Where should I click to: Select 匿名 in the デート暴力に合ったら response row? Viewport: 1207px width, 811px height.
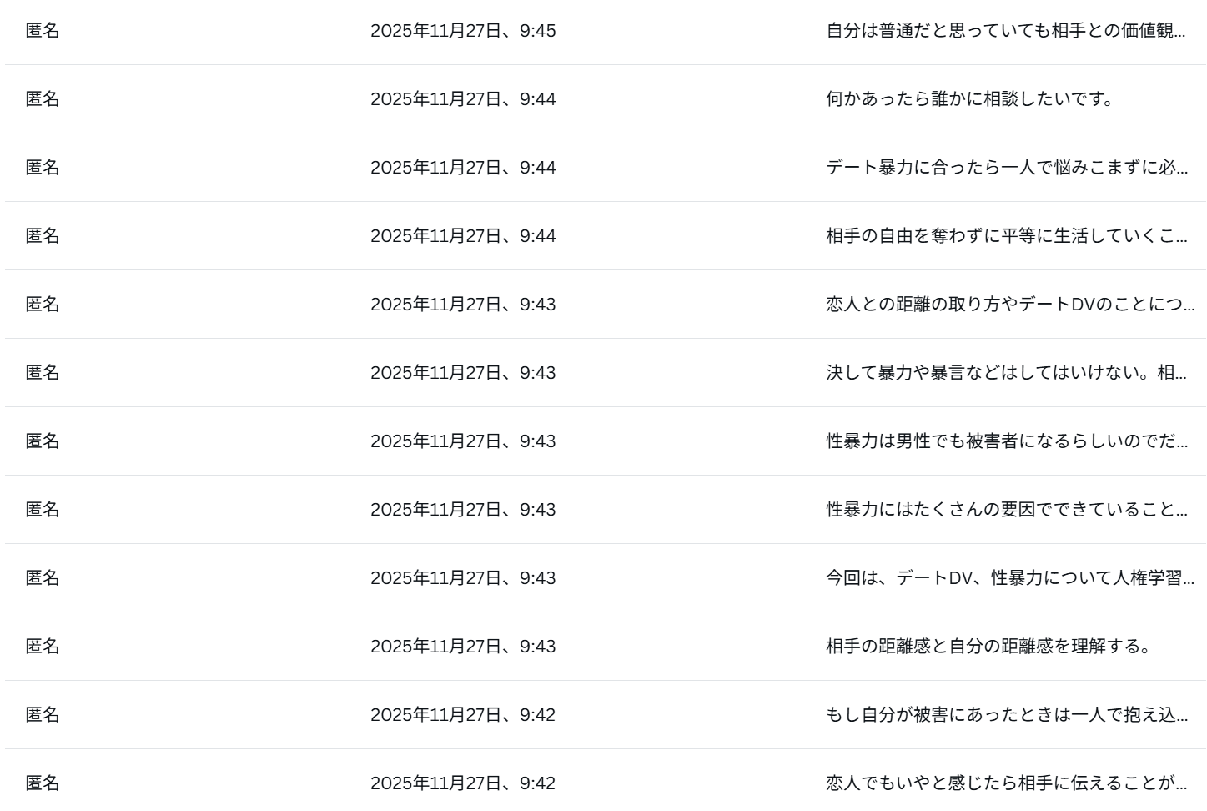(43, 168)
